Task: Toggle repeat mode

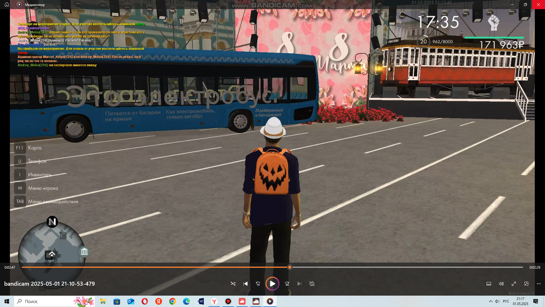Action: [x=312, y=284]
